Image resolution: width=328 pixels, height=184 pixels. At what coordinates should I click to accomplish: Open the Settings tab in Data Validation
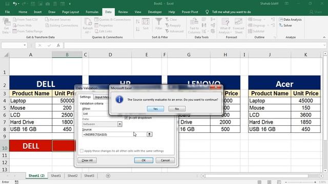coord(85,97)
